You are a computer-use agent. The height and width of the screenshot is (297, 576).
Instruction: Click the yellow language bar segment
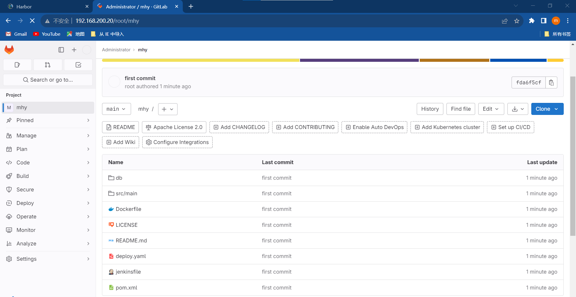[x=201, y=60]
